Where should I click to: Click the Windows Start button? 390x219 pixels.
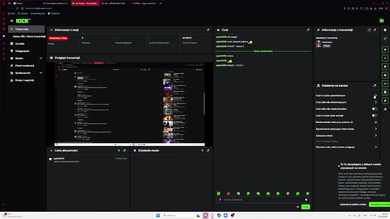pyautogui.click(x=158, y=215)
